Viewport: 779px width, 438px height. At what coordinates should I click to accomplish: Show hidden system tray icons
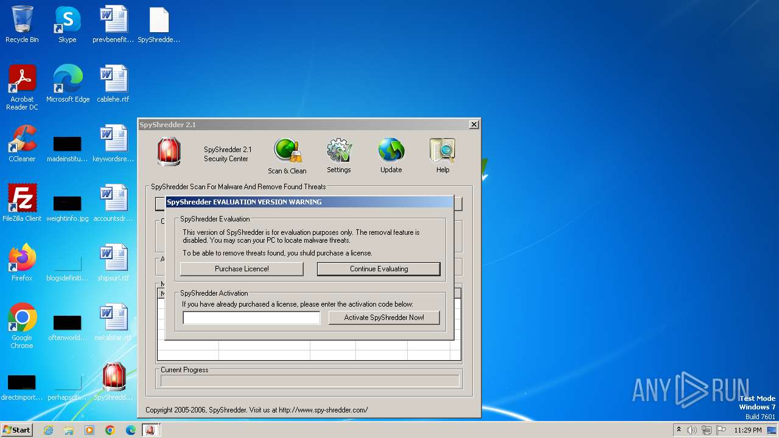tap(679, 430)
